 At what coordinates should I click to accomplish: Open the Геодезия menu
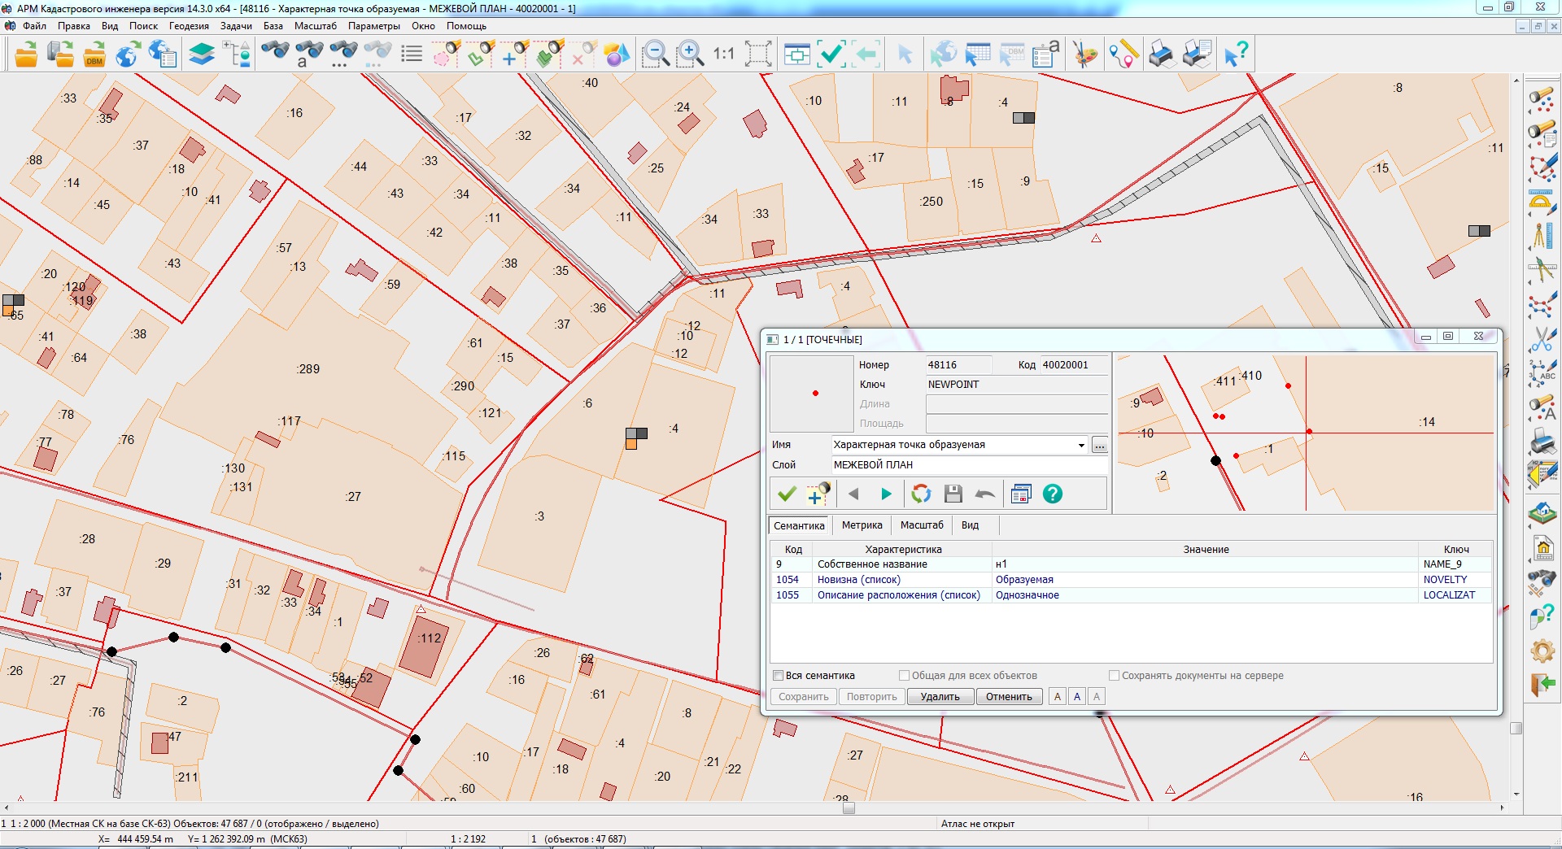189,26
